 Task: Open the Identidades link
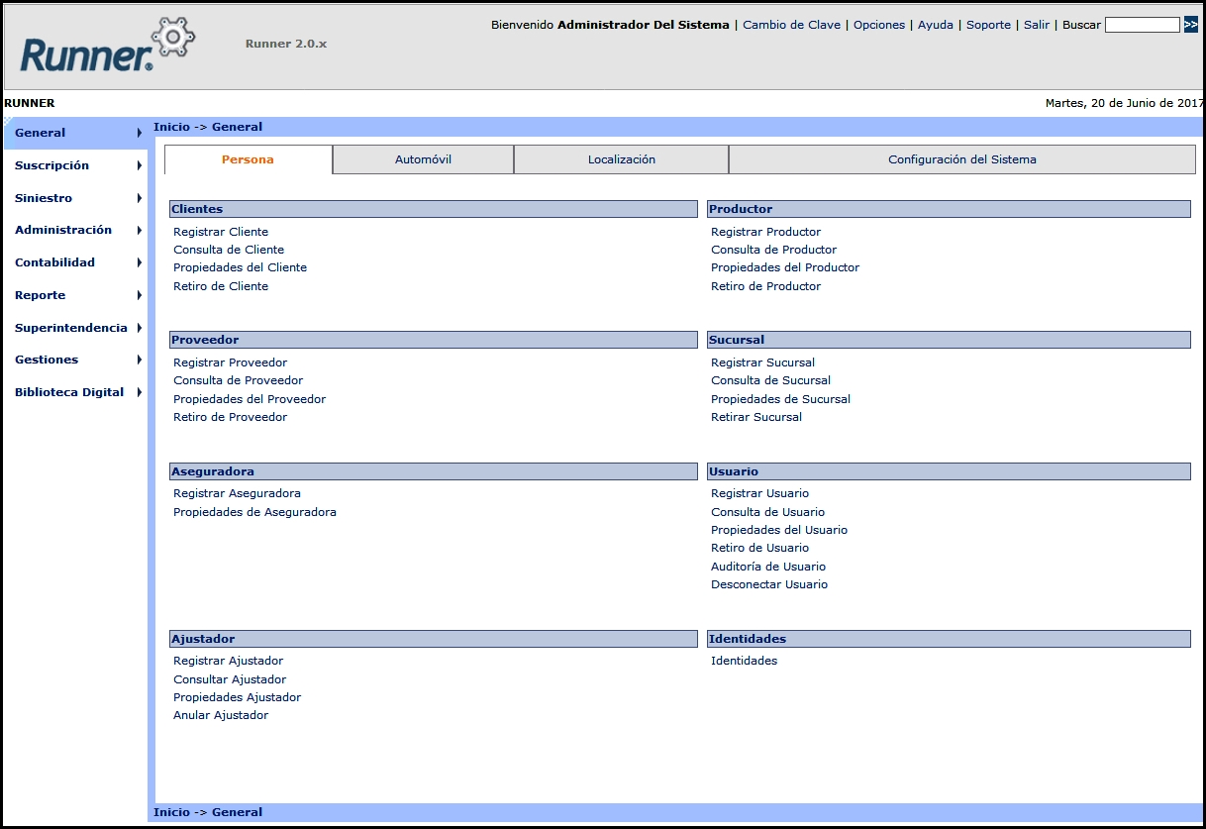coord(744,661)
